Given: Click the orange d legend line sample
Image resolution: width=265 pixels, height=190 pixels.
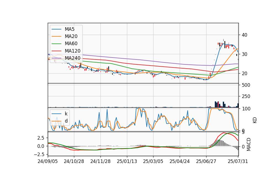Looking at the screenshot, I should pos(56,121).
